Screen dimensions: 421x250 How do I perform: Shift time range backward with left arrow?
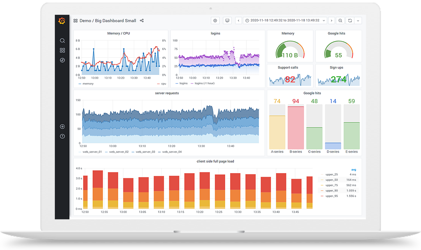(x=238, y=21)
